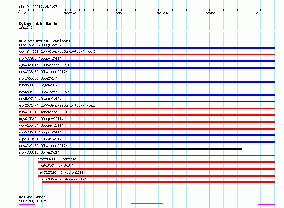This screenshot has height=208, width=284.
Task: Click variant label esv3644798 (1000GenomesConsortiumPhase3)
Action: [x=57, y=52]
